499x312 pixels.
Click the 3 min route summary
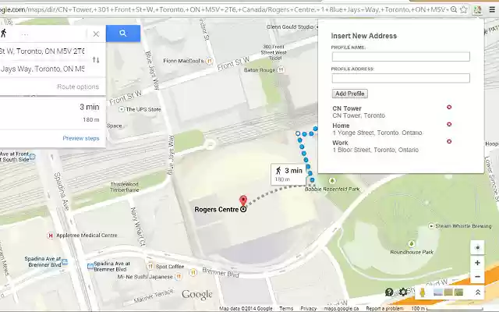(53, 113)
